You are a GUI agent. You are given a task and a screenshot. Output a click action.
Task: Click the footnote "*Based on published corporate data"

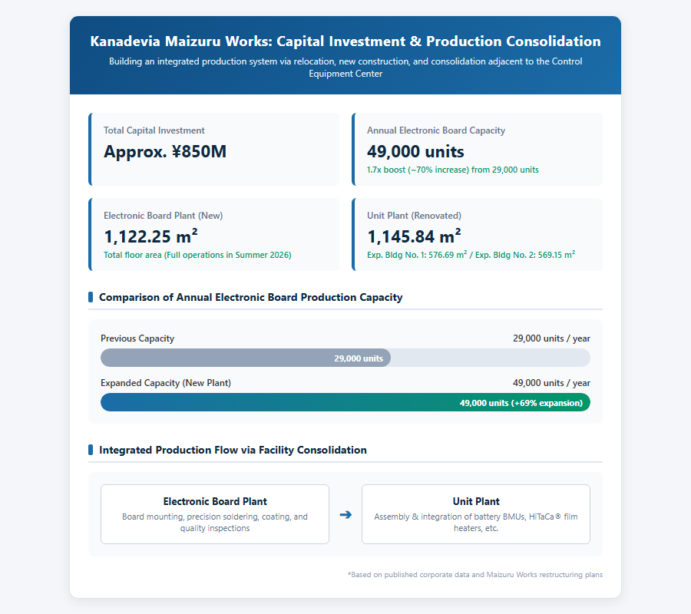coord(475,575)
